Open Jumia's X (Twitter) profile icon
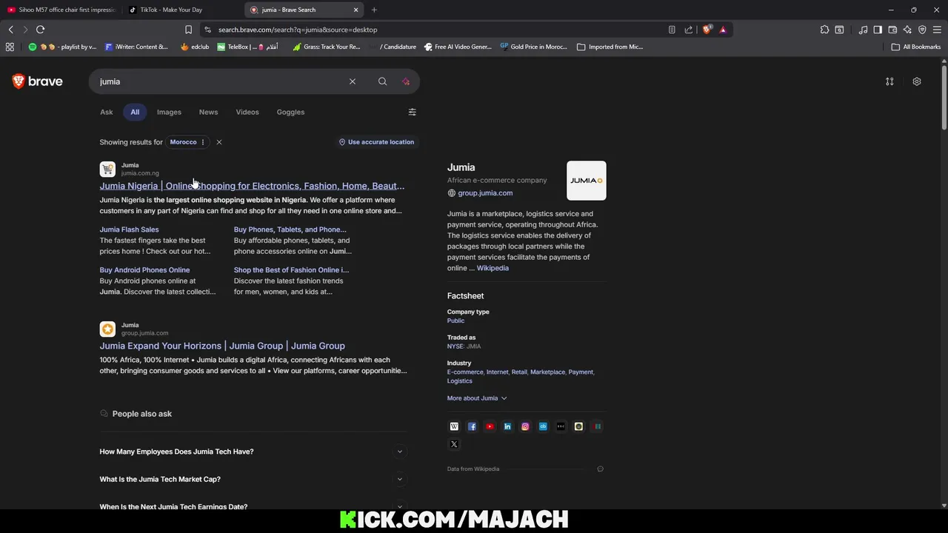The image size is (948, 533). 454,444
